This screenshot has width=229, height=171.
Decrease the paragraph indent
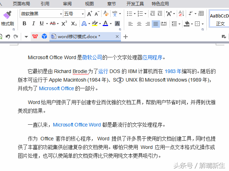coord(153,14)
